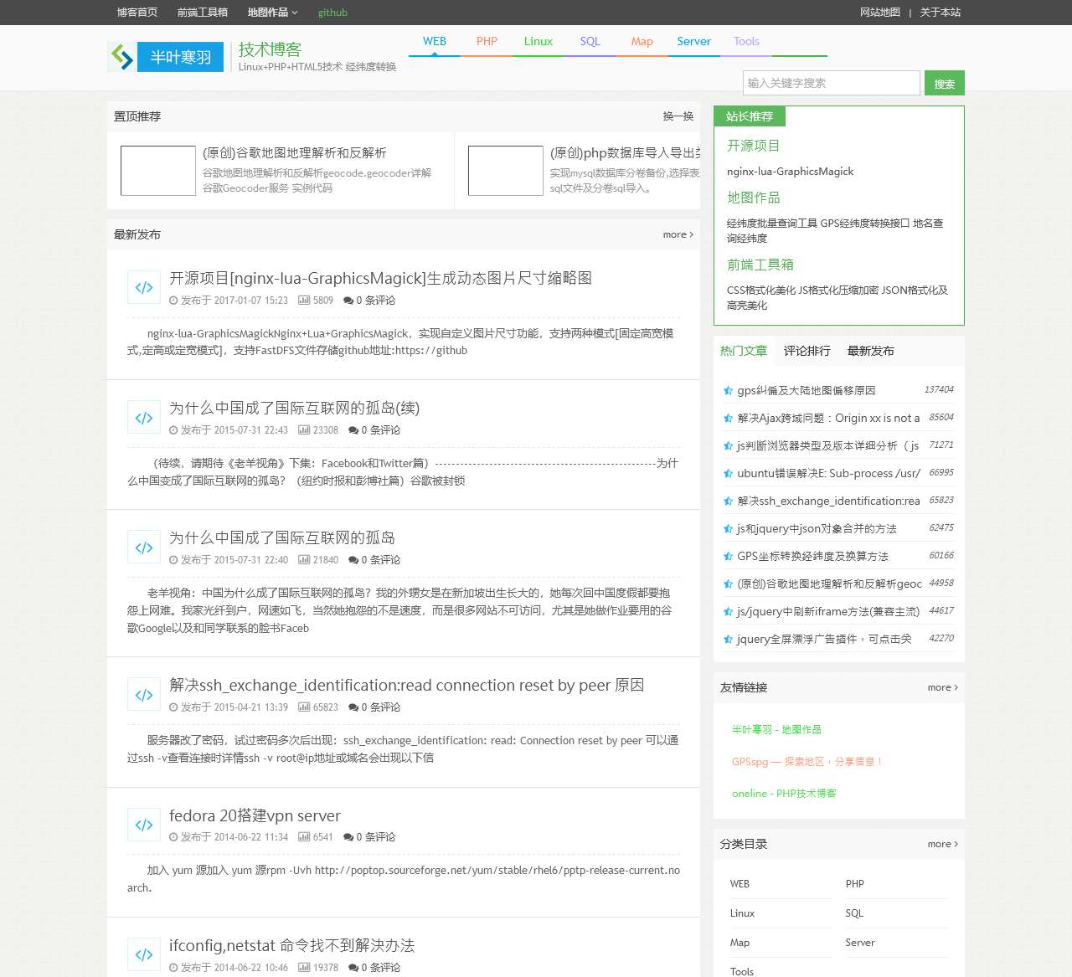Select the Linux navigation tab
Image resolution: width=1072 pixels, height=977 pixels.
(539, 41)
